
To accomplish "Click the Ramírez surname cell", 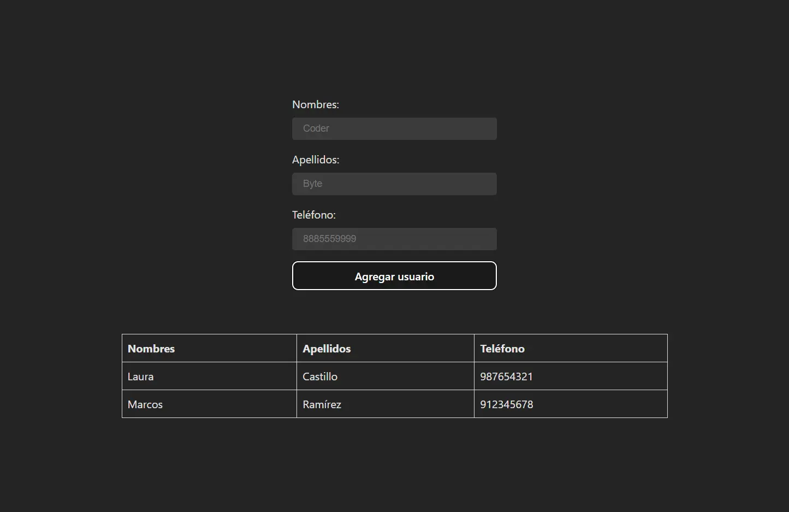I will (322, 404).
